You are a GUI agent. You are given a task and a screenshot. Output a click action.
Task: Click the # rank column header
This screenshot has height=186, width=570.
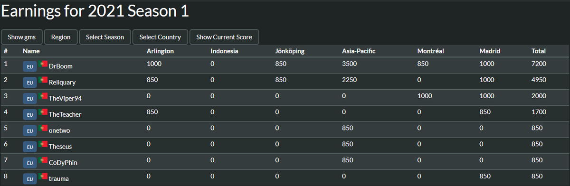click(6, 51)
